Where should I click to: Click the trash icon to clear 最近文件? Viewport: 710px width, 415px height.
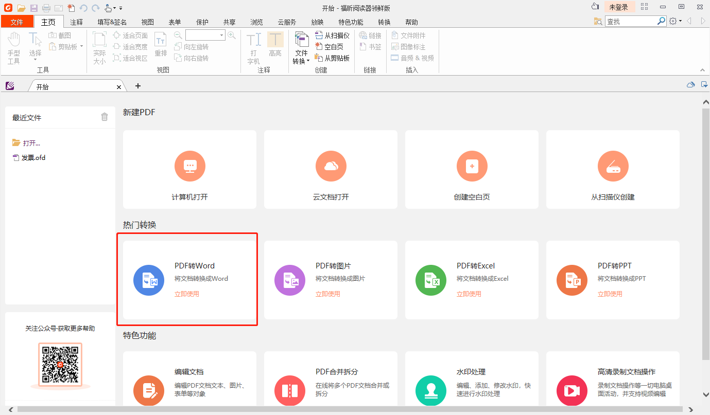[105, 117]
